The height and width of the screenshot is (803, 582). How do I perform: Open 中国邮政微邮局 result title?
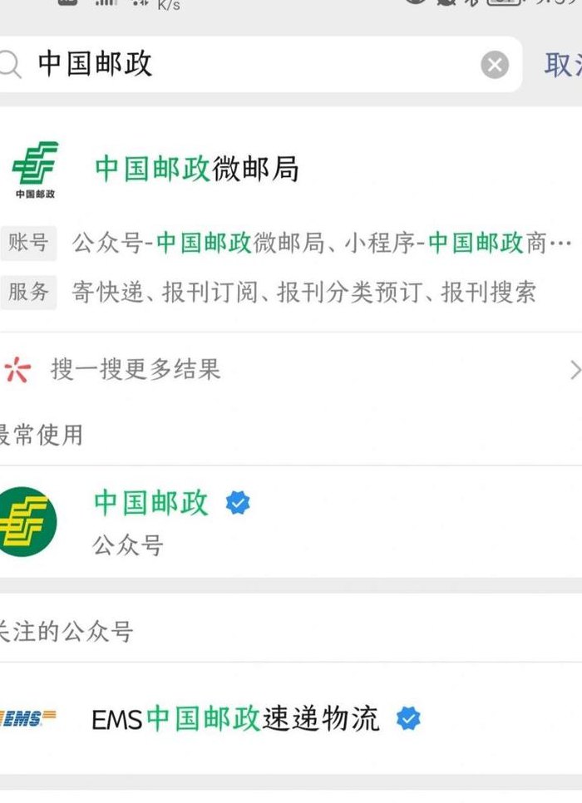pyautogui.click(x=197, y=169)
